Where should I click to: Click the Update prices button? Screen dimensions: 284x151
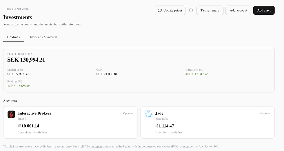pyautogui.click(x=170, y=10)
